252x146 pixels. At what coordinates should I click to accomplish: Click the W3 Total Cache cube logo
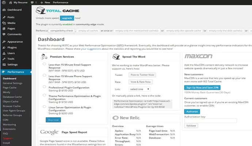click(x=40, y=11)
